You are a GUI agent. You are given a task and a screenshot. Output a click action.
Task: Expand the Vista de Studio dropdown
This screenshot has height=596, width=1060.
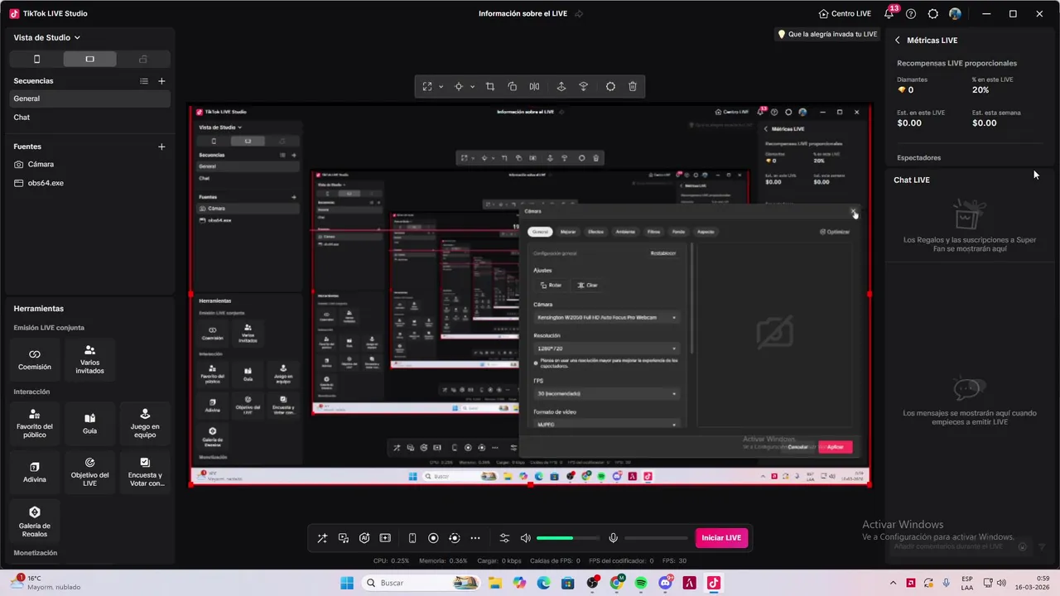coord(47,37)
